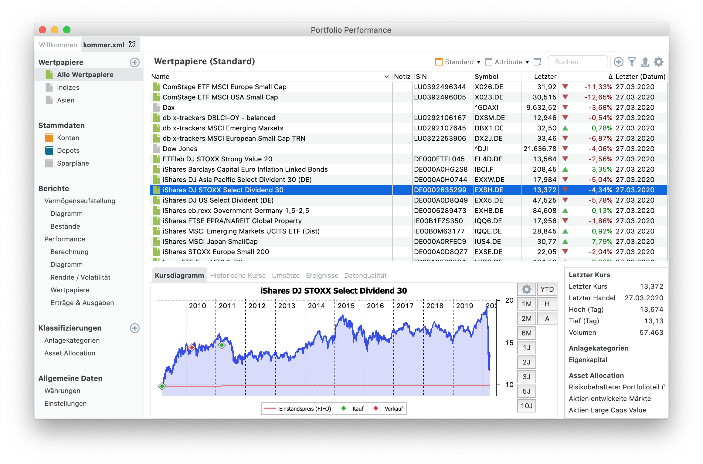
Task: Close the kommer.xml tab with its X
Action: [132, 45]
